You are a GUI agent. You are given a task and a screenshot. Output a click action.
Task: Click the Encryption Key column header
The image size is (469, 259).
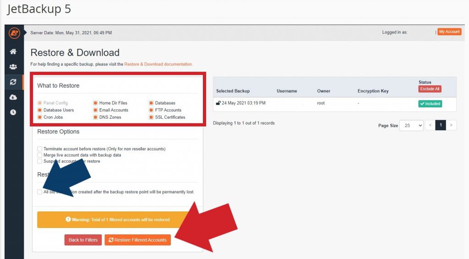click(373, 91)
